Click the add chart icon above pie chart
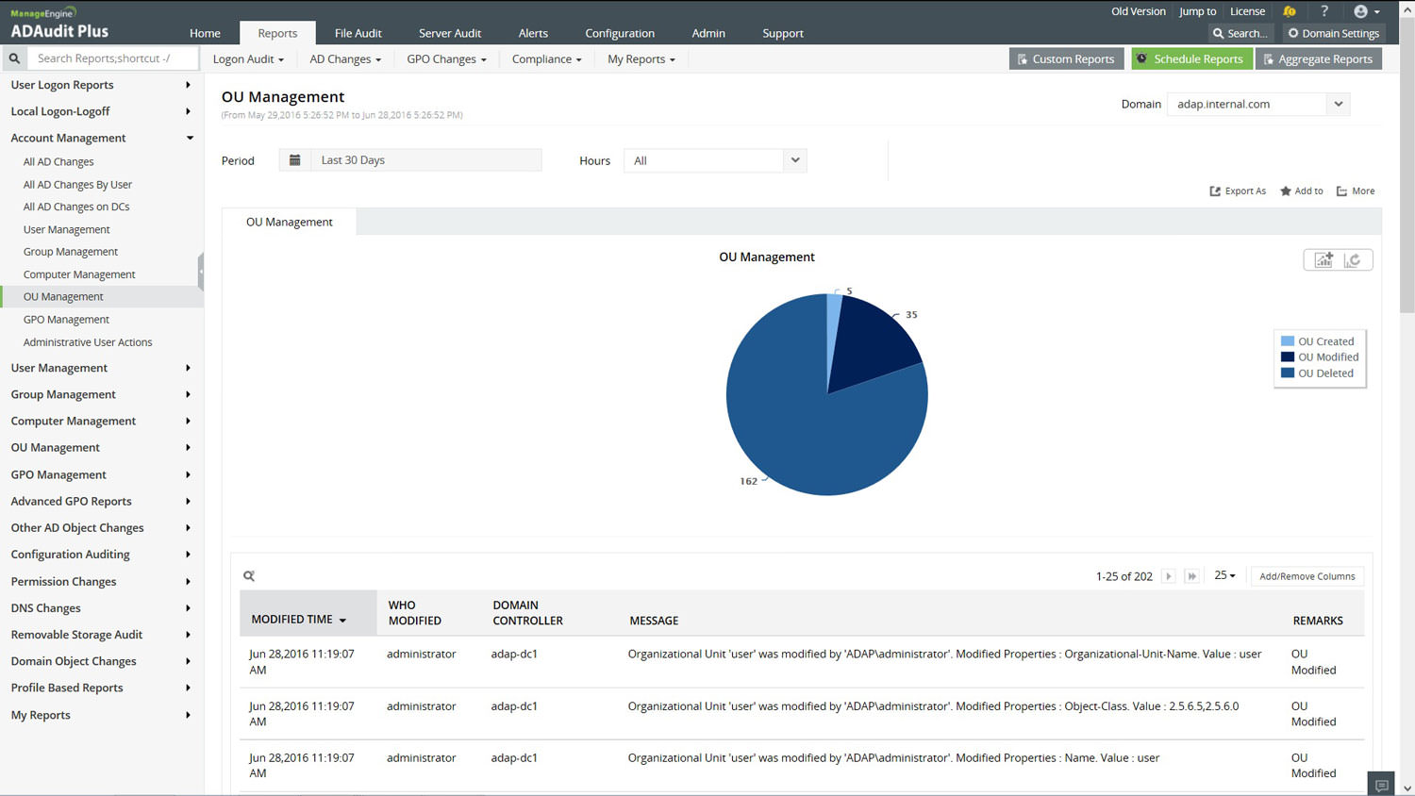The width and height of the screenshot is (1415, 796). [1323, 260]
